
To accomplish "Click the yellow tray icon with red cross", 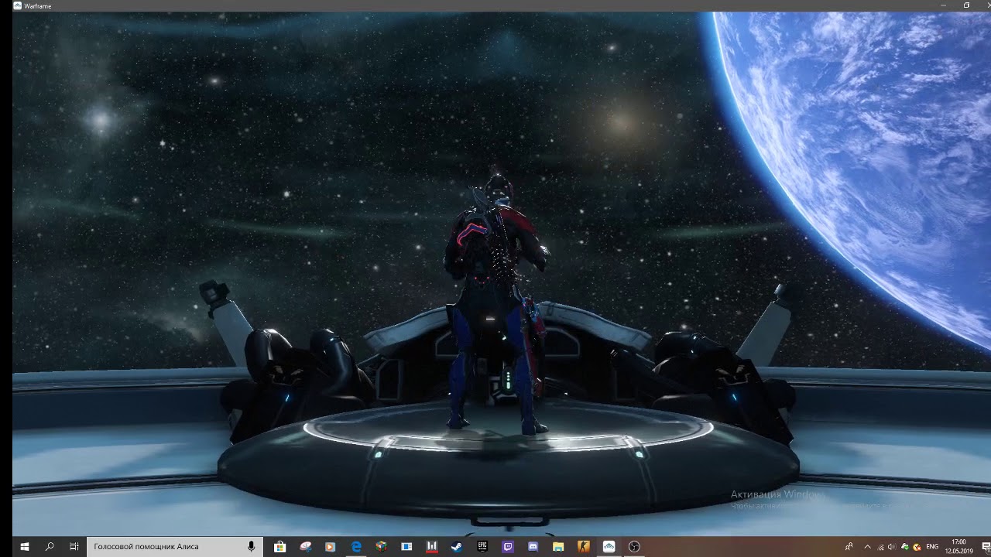I will coord(917,547).
